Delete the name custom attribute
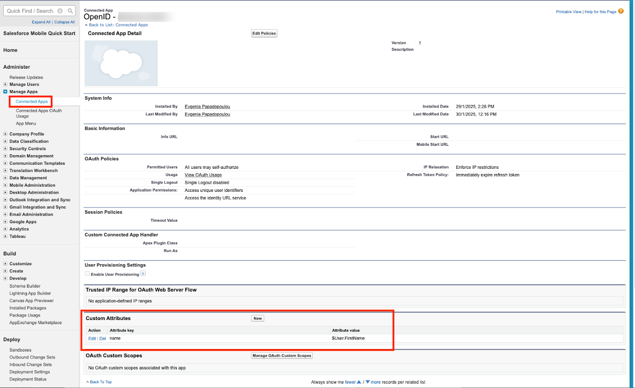The width and height of the screenshot is (635, 388). [x=103, y=338]
